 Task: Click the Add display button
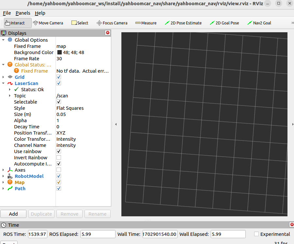13,214
